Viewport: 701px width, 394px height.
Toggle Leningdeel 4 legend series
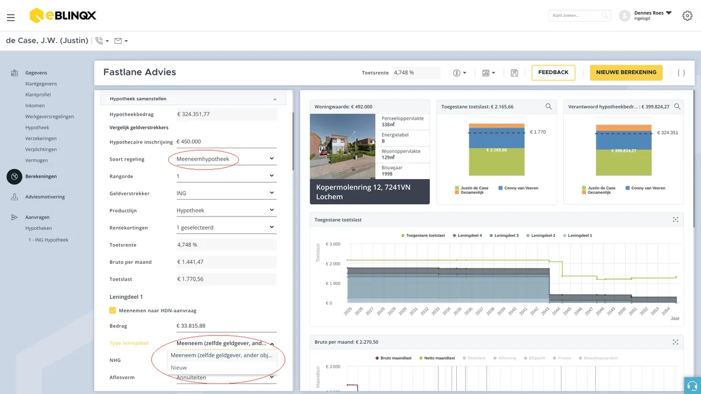pos(467,235)
